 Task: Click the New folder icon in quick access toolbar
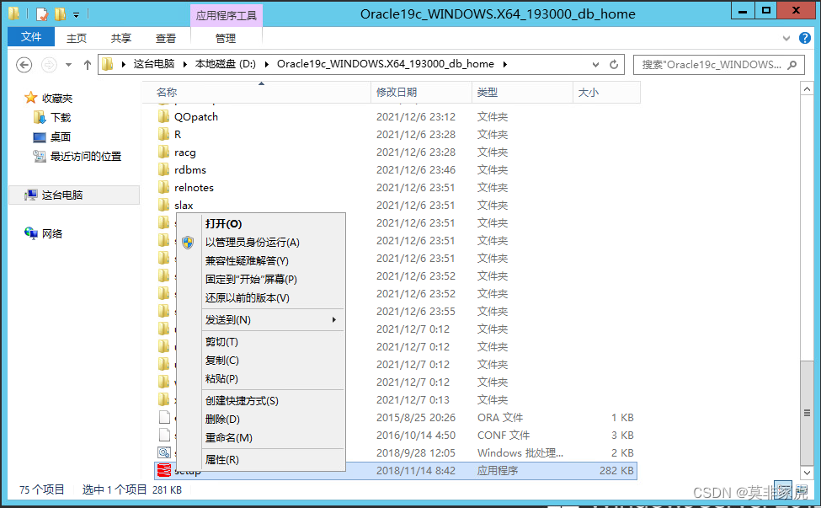point(61,14)
